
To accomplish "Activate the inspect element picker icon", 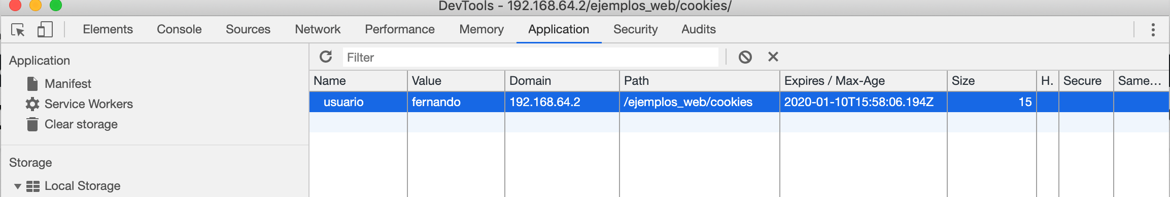I will [x=18, y=30].
